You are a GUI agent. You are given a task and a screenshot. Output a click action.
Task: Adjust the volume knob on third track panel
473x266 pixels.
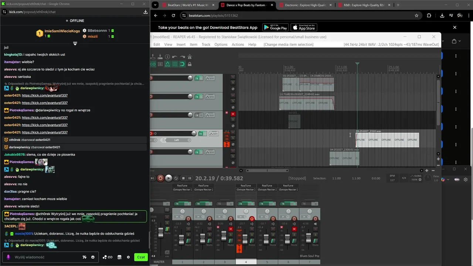pos(190,115)
